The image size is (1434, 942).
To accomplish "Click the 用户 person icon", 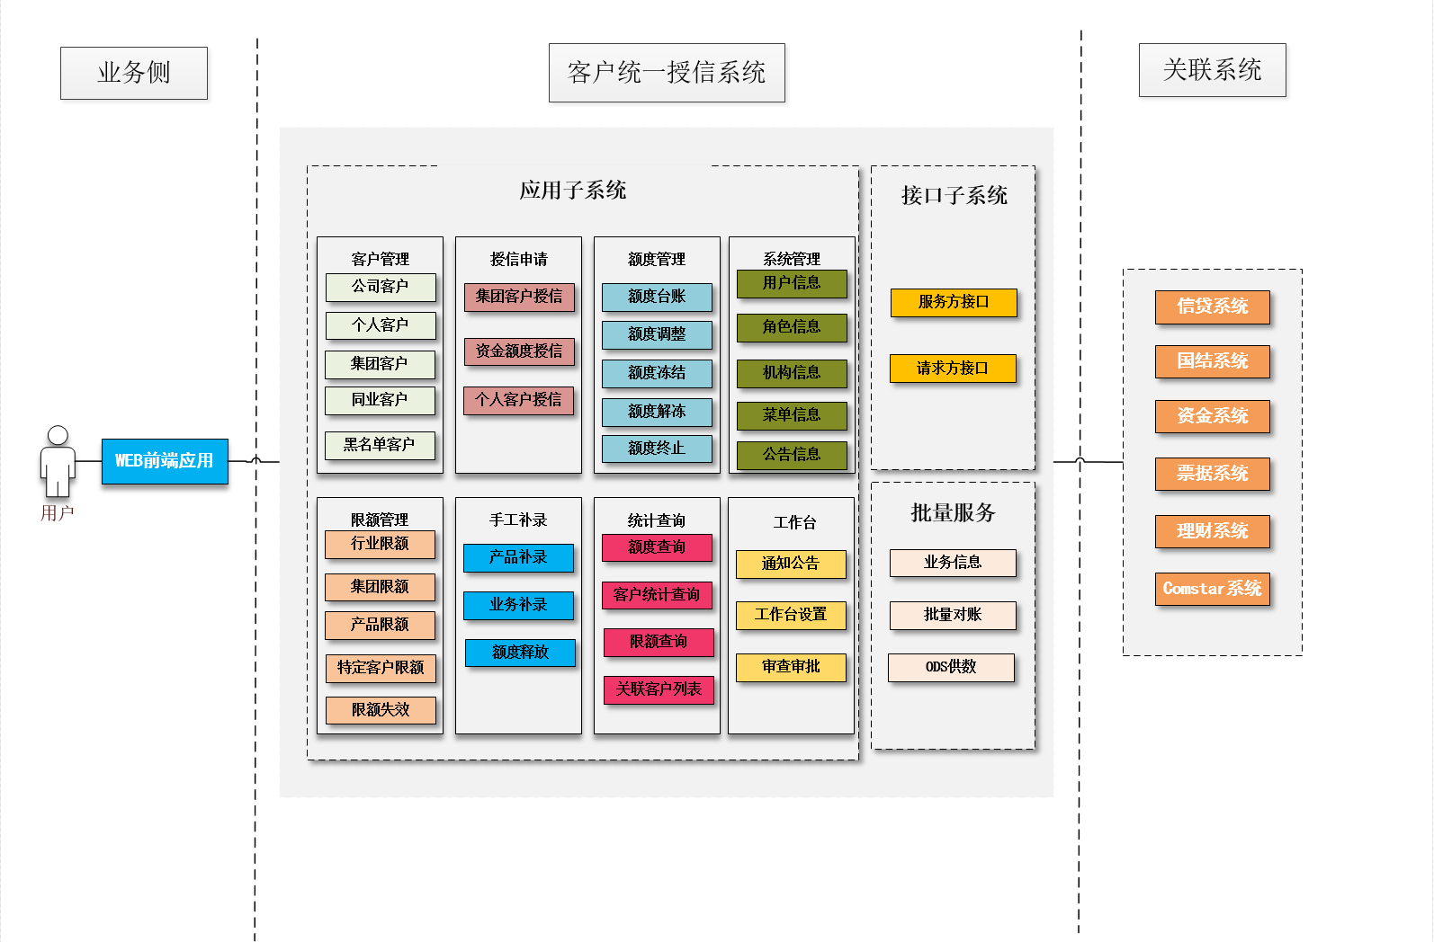I will point(58,461).
